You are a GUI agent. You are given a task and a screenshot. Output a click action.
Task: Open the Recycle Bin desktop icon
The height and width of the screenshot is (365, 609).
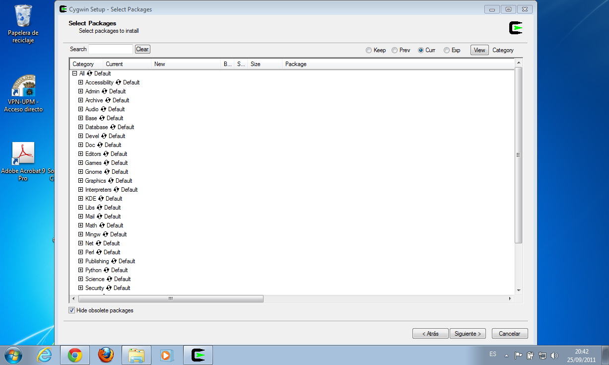pyautogui.click(x=23, y=24)
